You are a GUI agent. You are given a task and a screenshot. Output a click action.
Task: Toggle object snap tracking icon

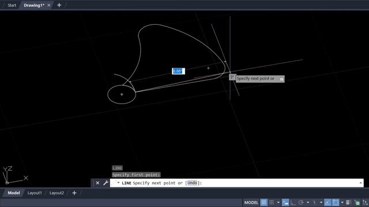(x=327, y=202)
